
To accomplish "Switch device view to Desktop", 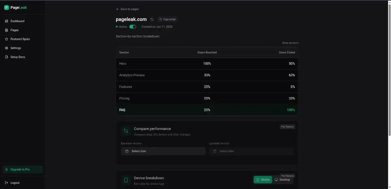I will 282,180.
